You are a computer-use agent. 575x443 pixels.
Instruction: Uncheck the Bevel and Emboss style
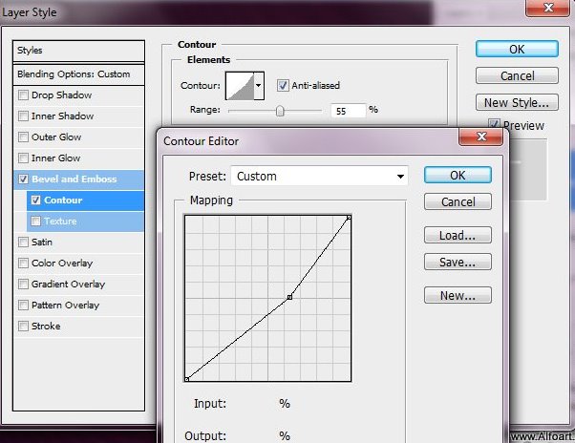(23, 179)
